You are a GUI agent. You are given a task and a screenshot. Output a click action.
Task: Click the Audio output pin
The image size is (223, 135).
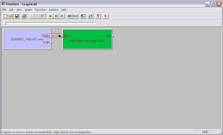click(52, 42)
